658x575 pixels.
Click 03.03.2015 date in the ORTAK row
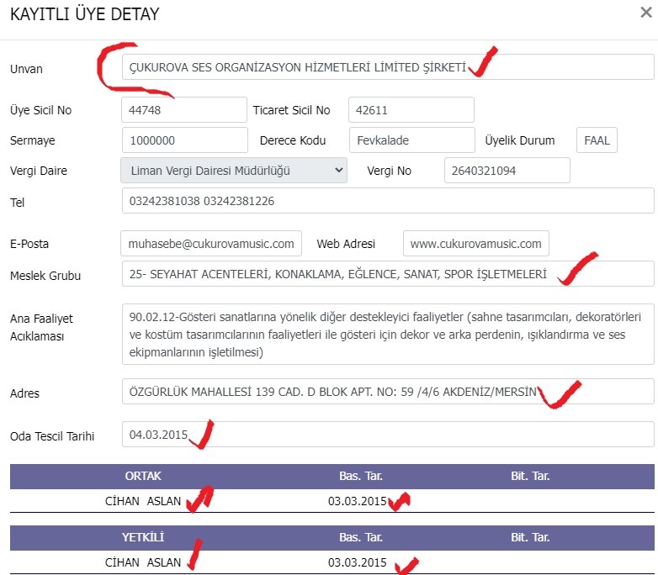(357, 501)
